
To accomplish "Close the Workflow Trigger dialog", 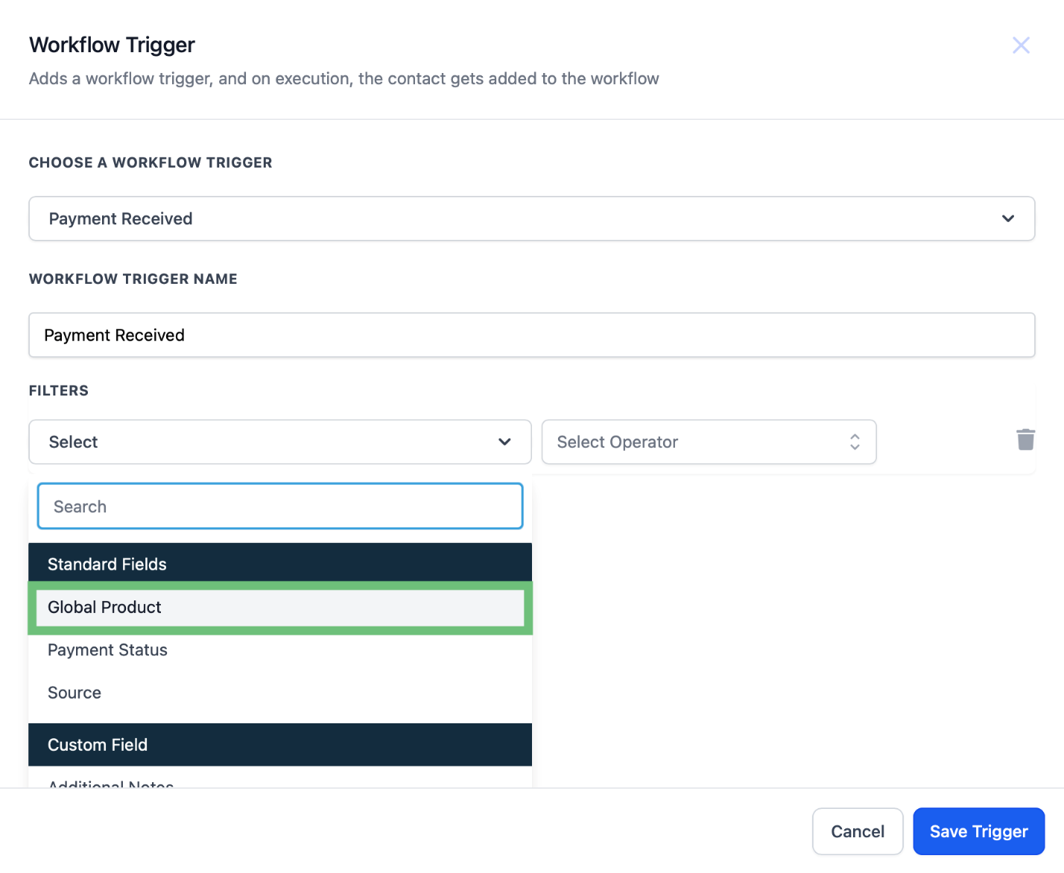I will tap(1021, 45).
